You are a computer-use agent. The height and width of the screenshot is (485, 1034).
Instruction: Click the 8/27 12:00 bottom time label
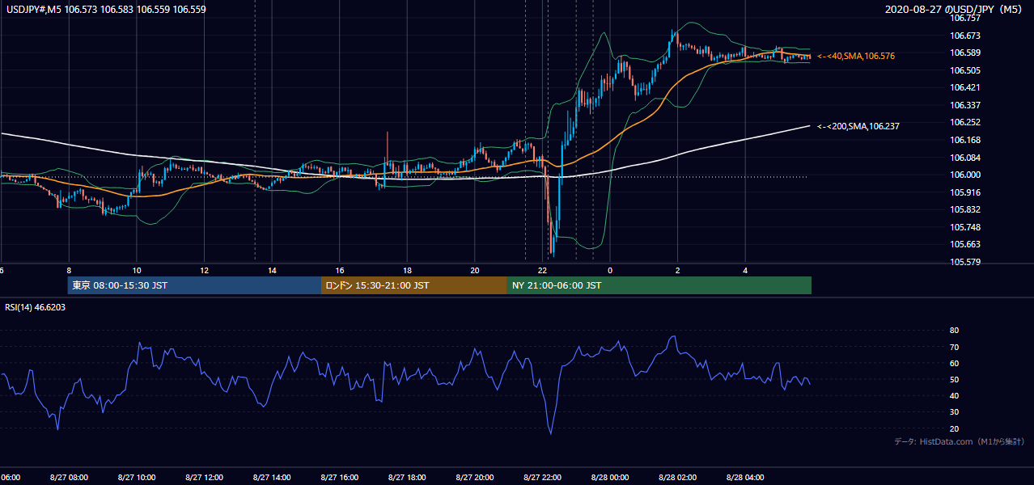click(x=204, y=477)
